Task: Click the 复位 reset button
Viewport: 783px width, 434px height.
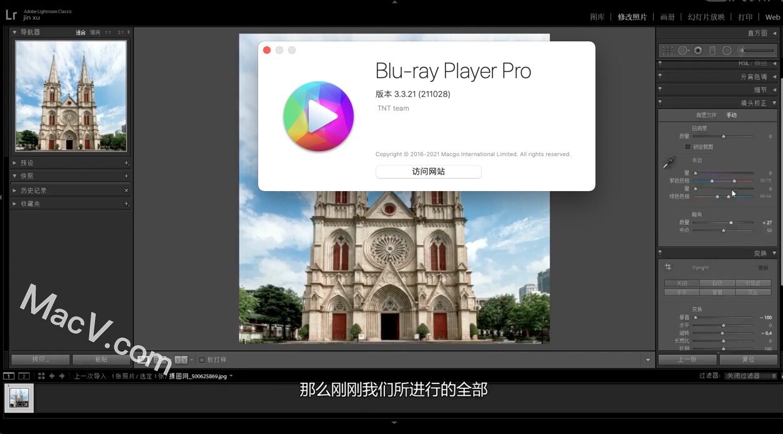Action: point(748,360)
